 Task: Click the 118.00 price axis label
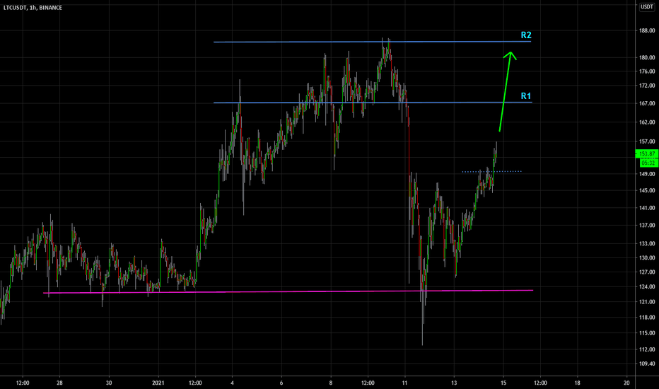(x=647, y=318)
